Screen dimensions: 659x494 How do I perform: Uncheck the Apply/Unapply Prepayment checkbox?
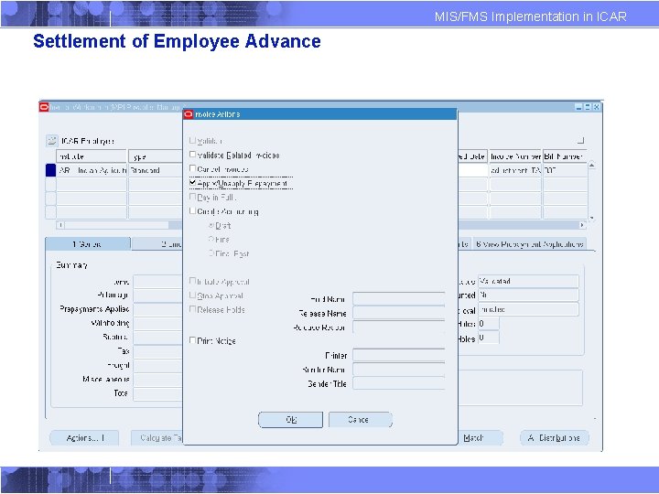tap(192, 183)
